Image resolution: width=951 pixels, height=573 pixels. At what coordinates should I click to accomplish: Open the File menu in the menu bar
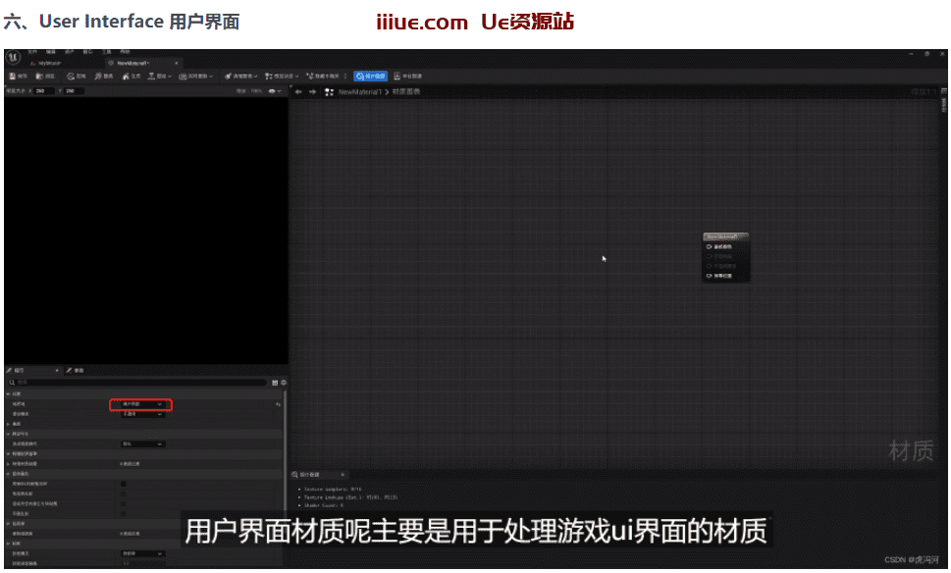[x=32, y=51]
